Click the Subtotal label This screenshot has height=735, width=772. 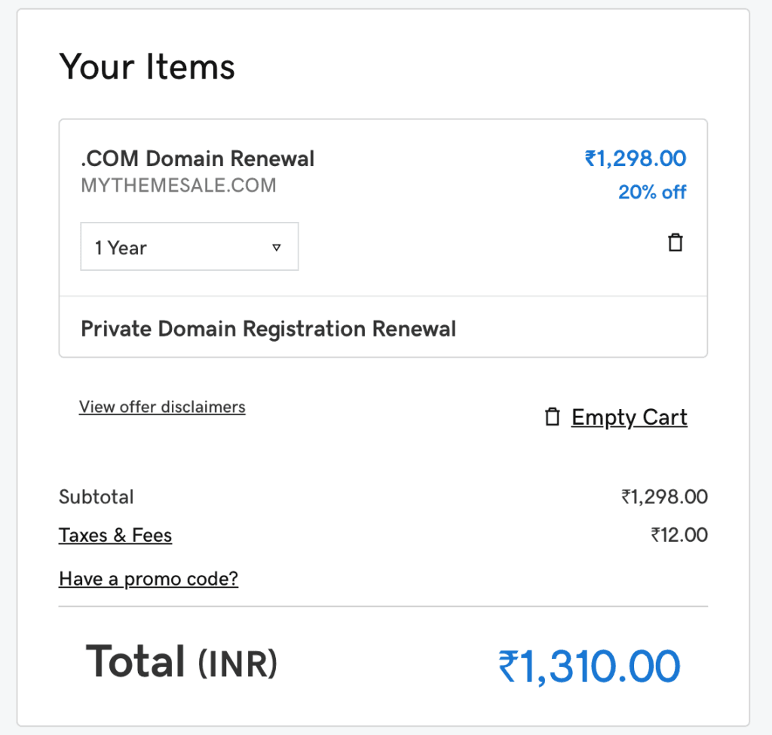coord(96,497)
